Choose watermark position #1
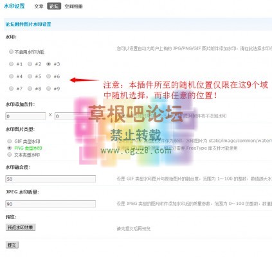This screenshot has height=257, width=272. coord(11,64)
